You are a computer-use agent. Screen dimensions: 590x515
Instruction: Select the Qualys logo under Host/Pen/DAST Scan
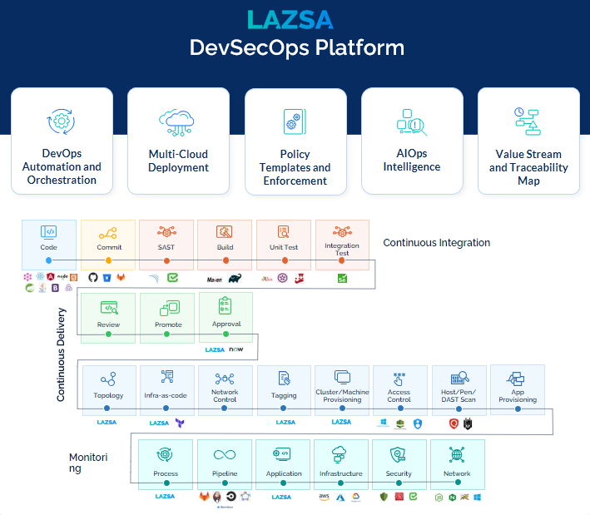pos(454,423)
